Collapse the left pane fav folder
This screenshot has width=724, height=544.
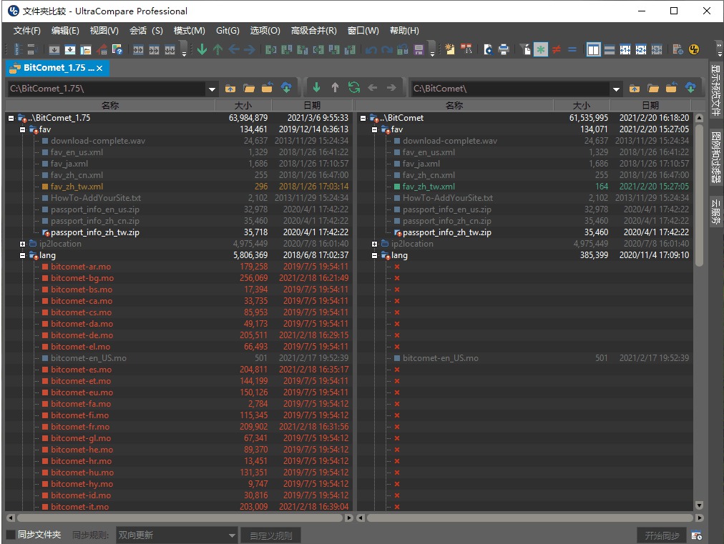pos(22,129)
